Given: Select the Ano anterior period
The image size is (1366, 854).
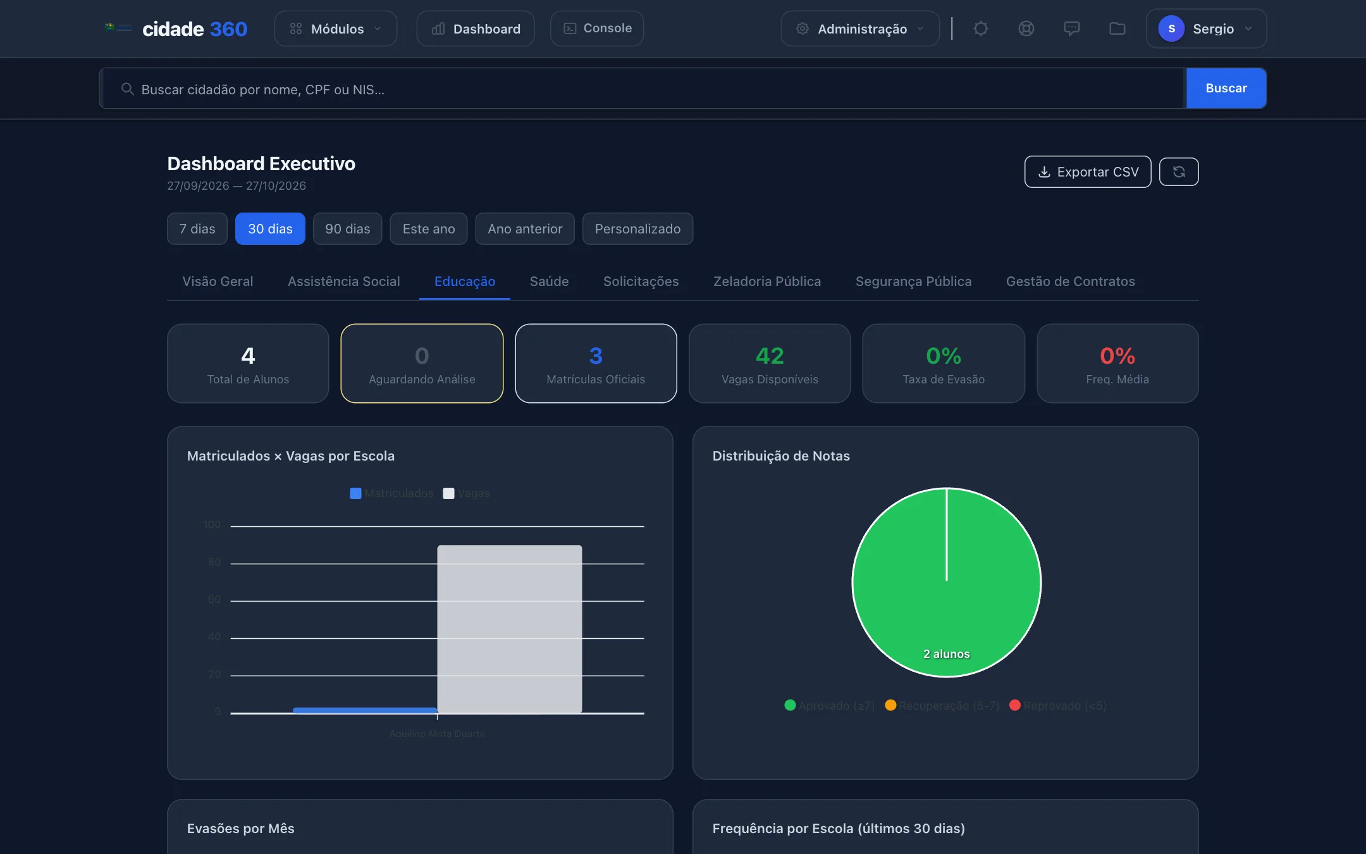Looking at the screenshot, I should coord(525,228).
